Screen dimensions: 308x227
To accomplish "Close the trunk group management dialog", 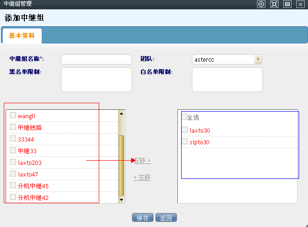I will [x=301, y=4].
